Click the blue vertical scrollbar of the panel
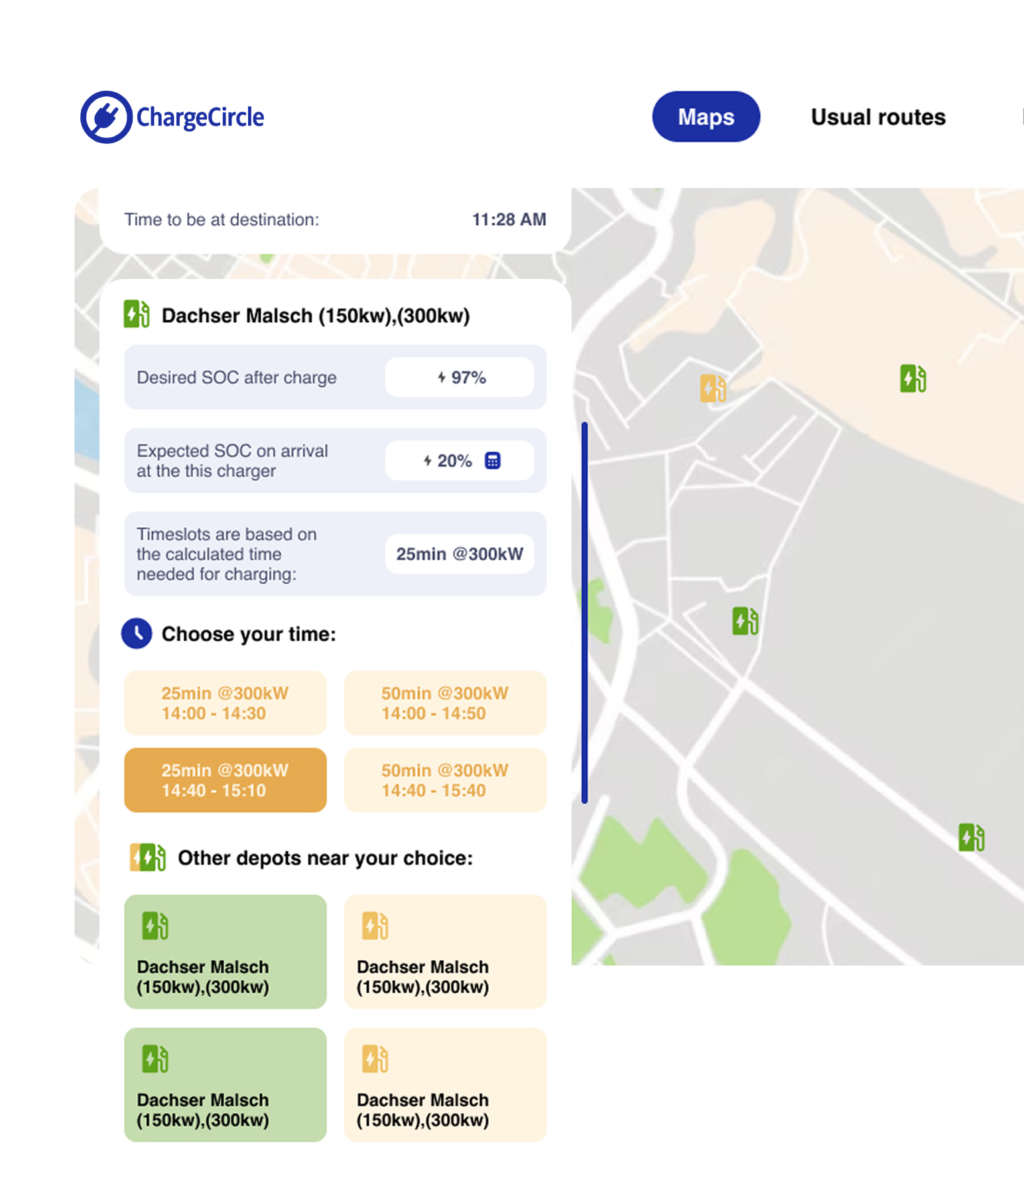Image resolution: width=1024 pixels, height=1183 pixels. 584,613
